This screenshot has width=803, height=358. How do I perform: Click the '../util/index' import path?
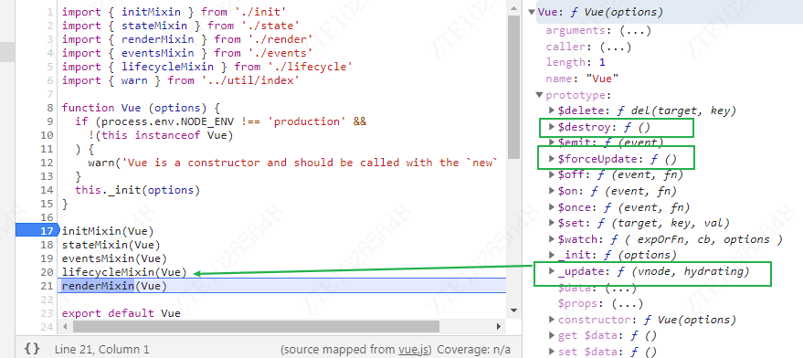point(250,80)
